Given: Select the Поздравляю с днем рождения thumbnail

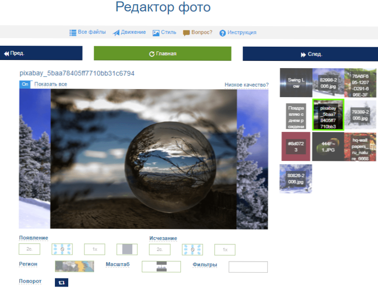Looking at the screenshot, I should (x=296, y=116).
